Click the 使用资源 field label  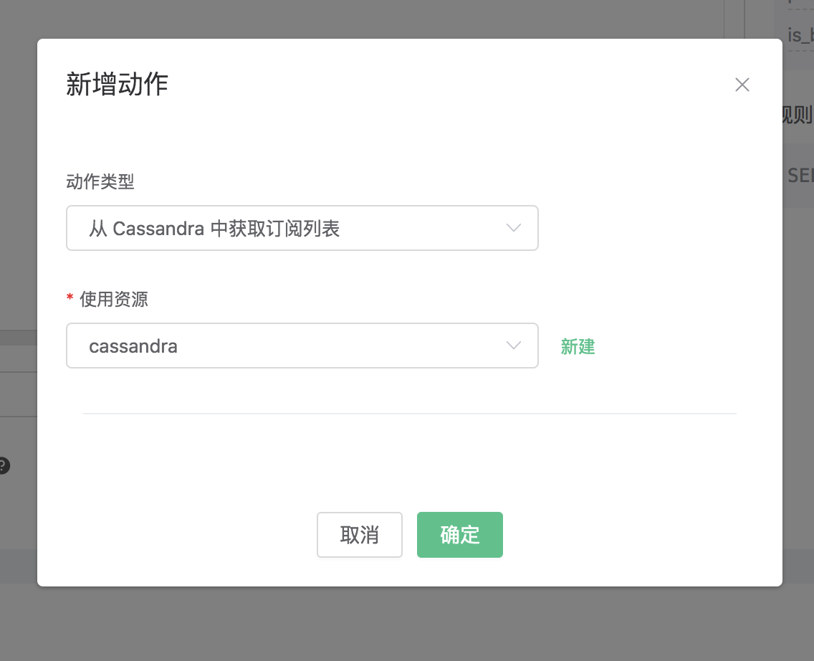coord(114,299)
